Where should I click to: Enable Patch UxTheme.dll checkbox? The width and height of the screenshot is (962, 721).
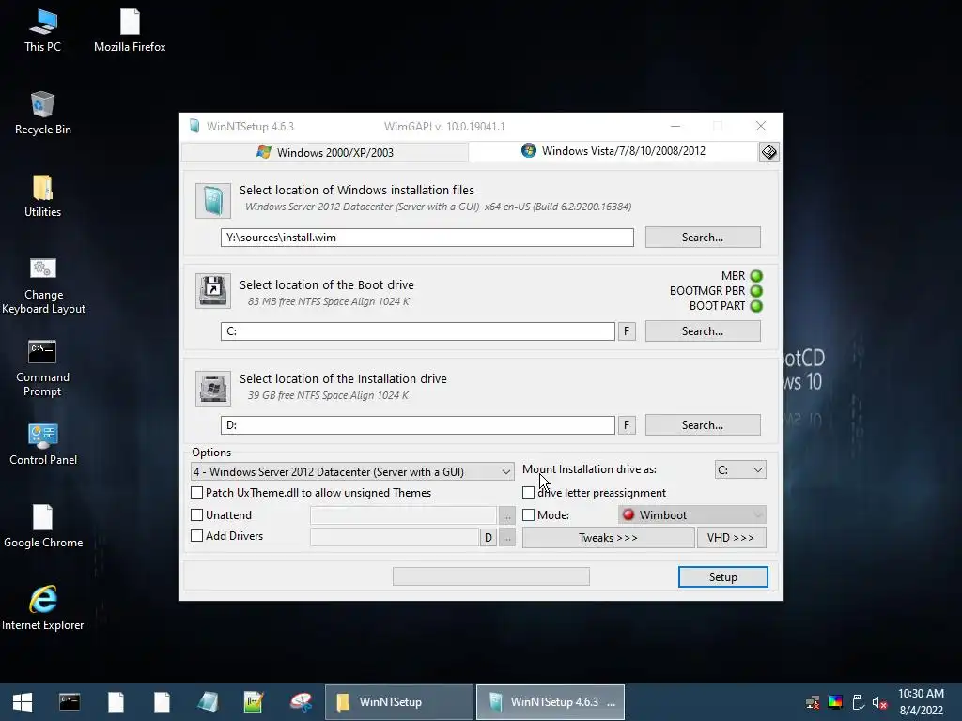click(x=197, y=492)
